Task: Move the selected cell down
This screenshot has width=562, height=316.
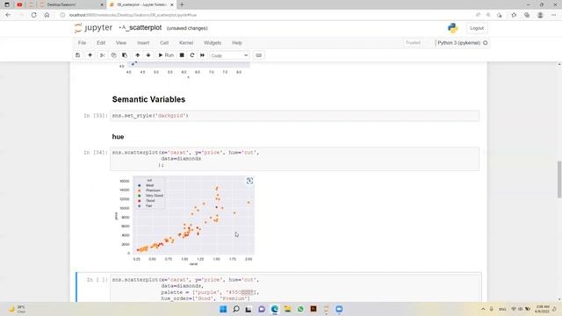Action: pyautogui.click(x=148, y=55)
